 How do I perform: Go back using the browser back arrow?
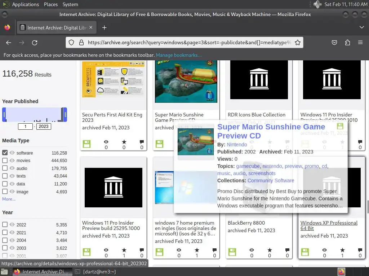[x=9, y=42]
